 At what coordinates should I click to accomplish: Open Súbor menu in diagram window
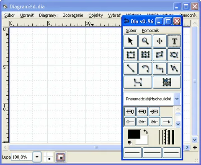click(x=10, y=15)
